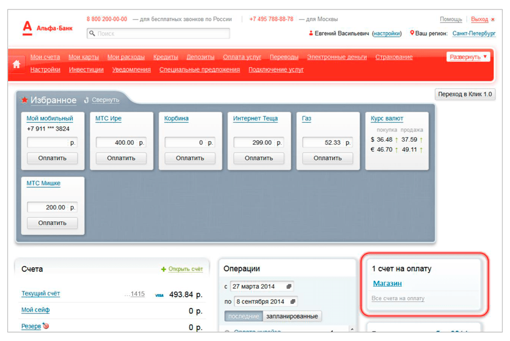The width and height of the screenshot is (510, 341).
Task: Click the red star next to Избранное
Action: click(x=24, y=100)
